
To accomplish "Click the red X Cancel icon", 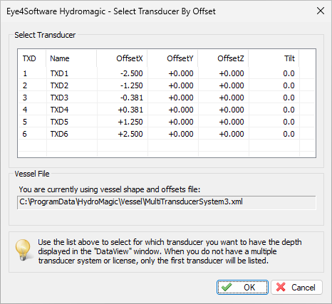I will pyautogui.click(x=281, y=287).
